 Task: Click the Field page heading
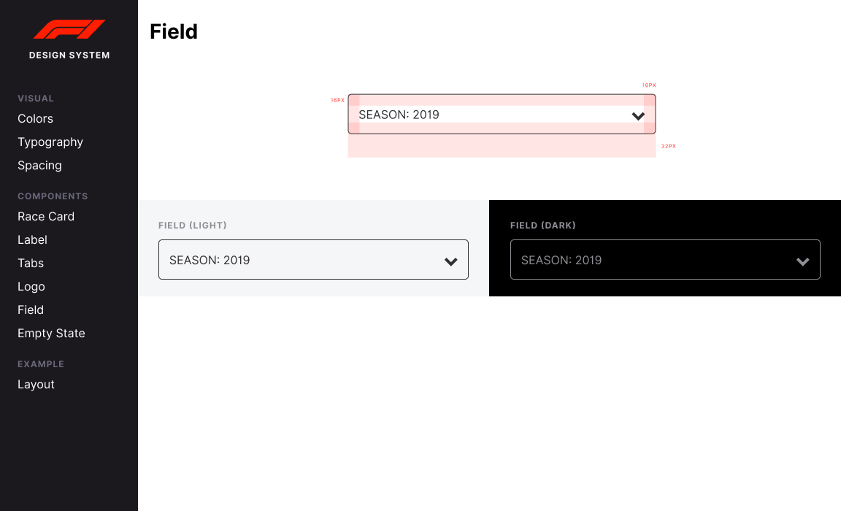tap(174, 31)
